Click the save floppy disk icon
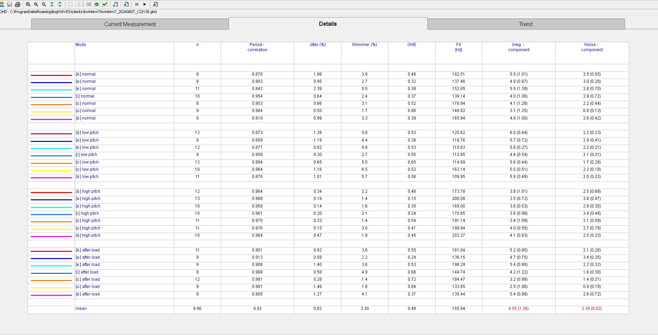The image size is (658, 335). tap(10, 4)
